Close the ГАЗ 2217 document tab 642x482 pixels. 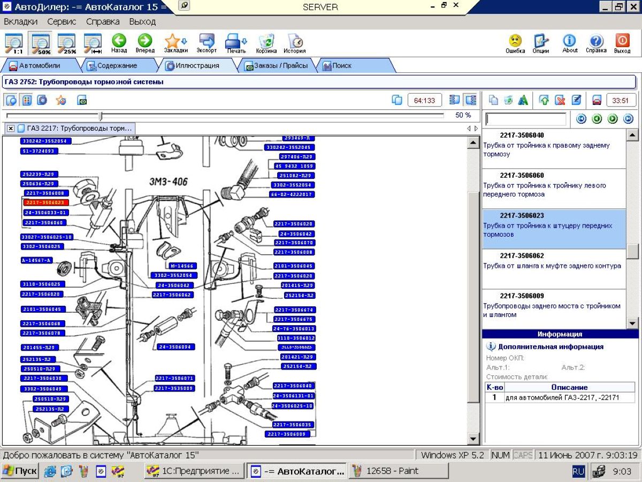pos(10,129)
